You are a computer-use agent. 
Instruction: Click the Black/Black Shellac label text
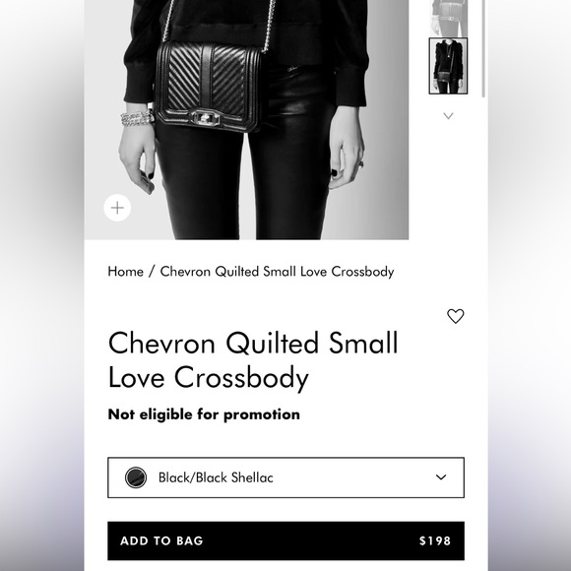pos(216,477)
